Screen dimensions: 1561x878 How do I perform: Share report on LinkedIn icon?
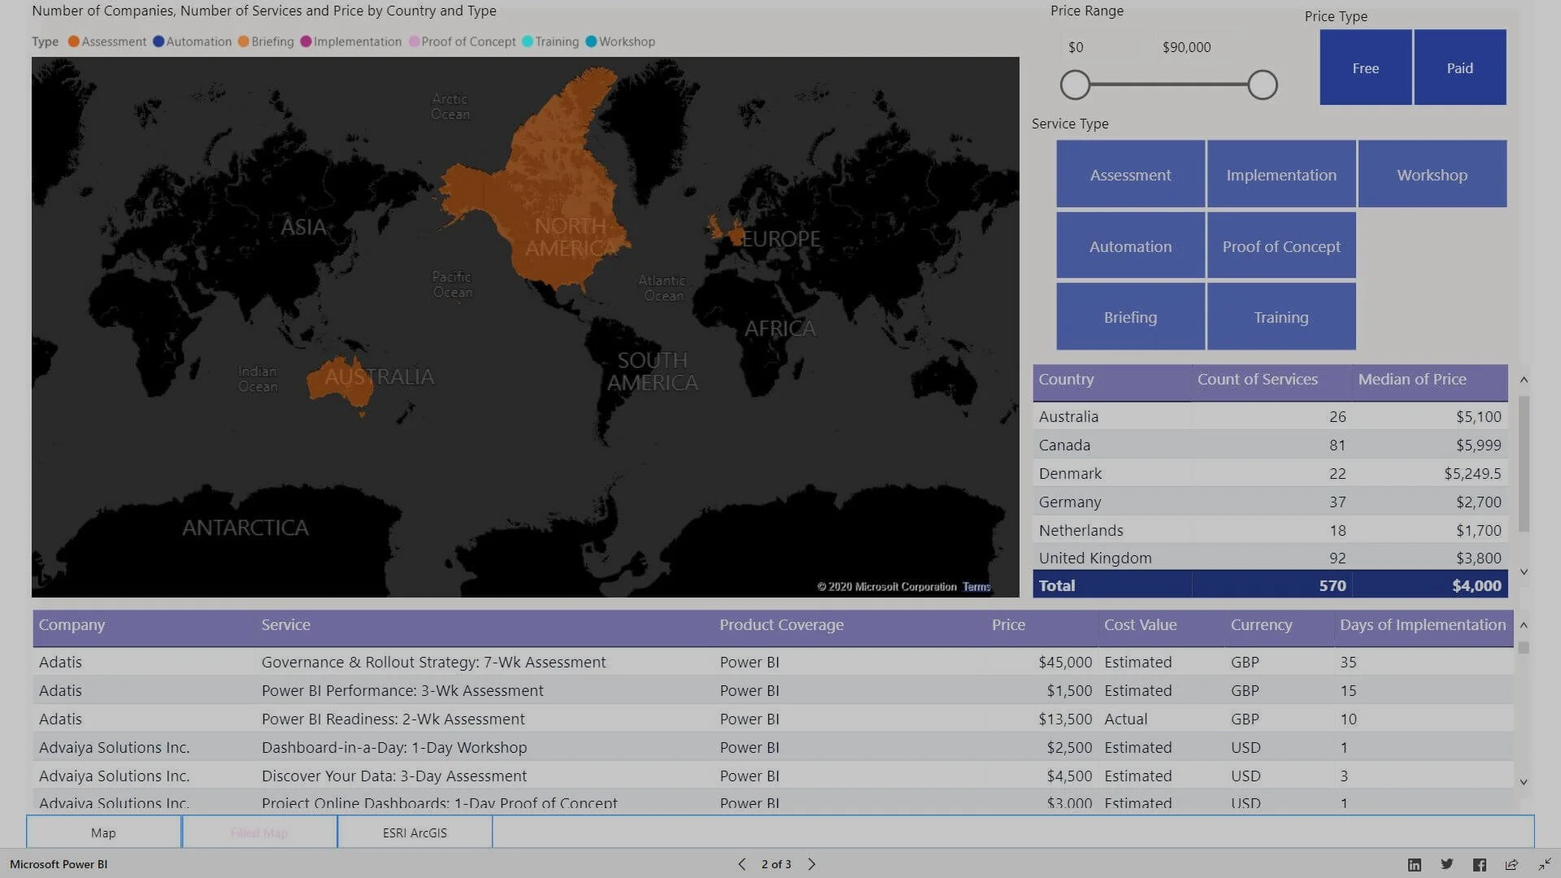(1415, 865)
